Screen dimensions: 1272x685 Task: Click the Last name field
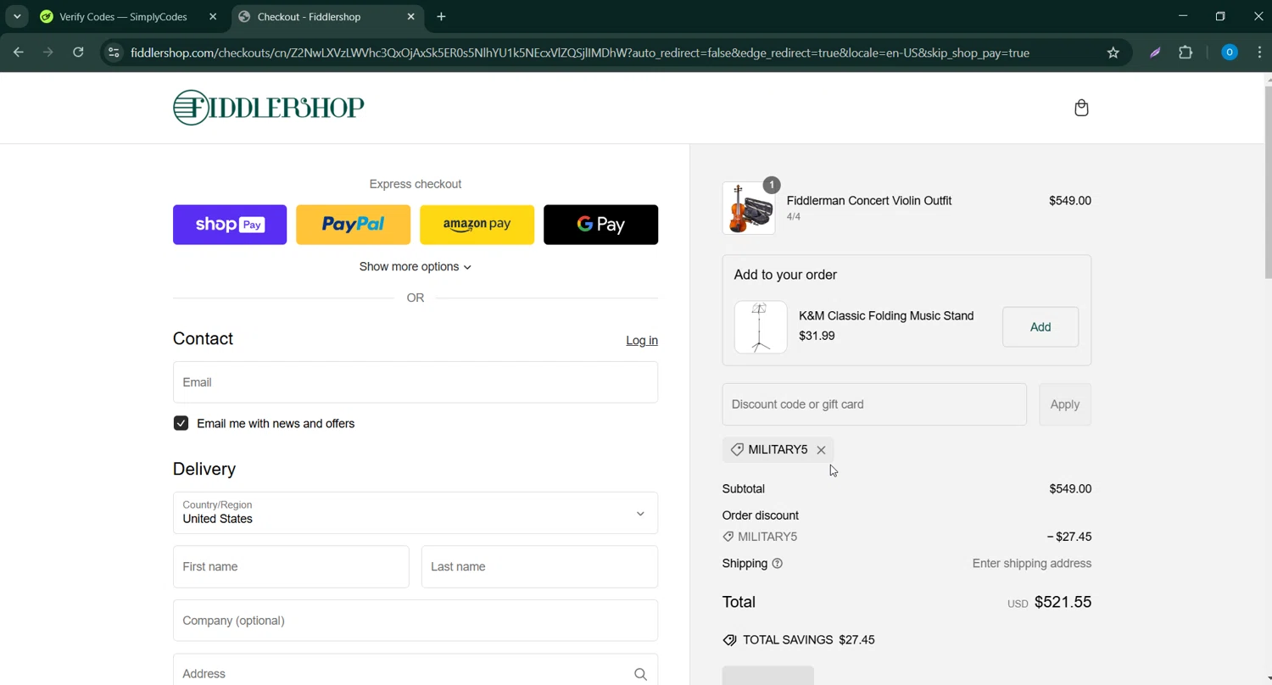click(x=539, y=567)
